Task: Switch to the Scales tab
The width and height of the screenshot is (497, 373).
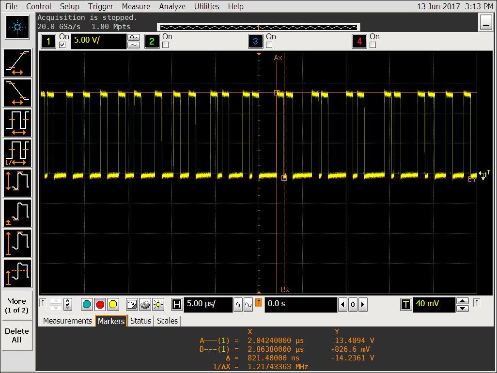Action: [167, 321]
